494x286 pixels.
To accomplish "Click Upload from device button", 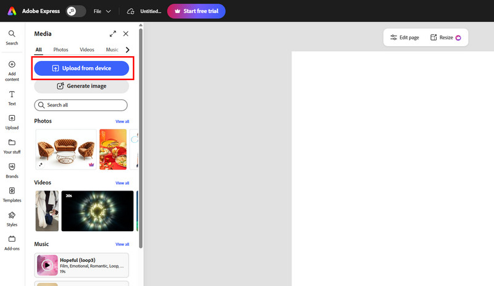I will (82, 68).
